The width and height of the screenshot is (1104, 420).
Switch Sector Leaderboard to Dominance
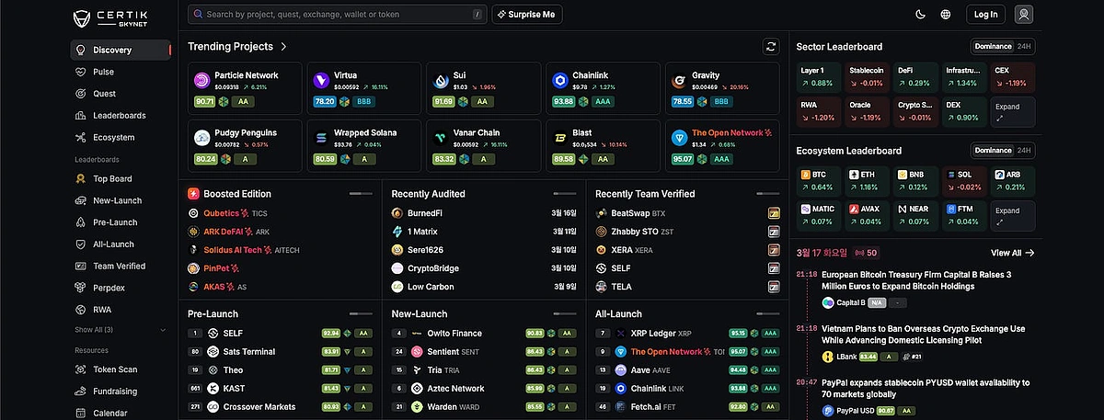993,47
